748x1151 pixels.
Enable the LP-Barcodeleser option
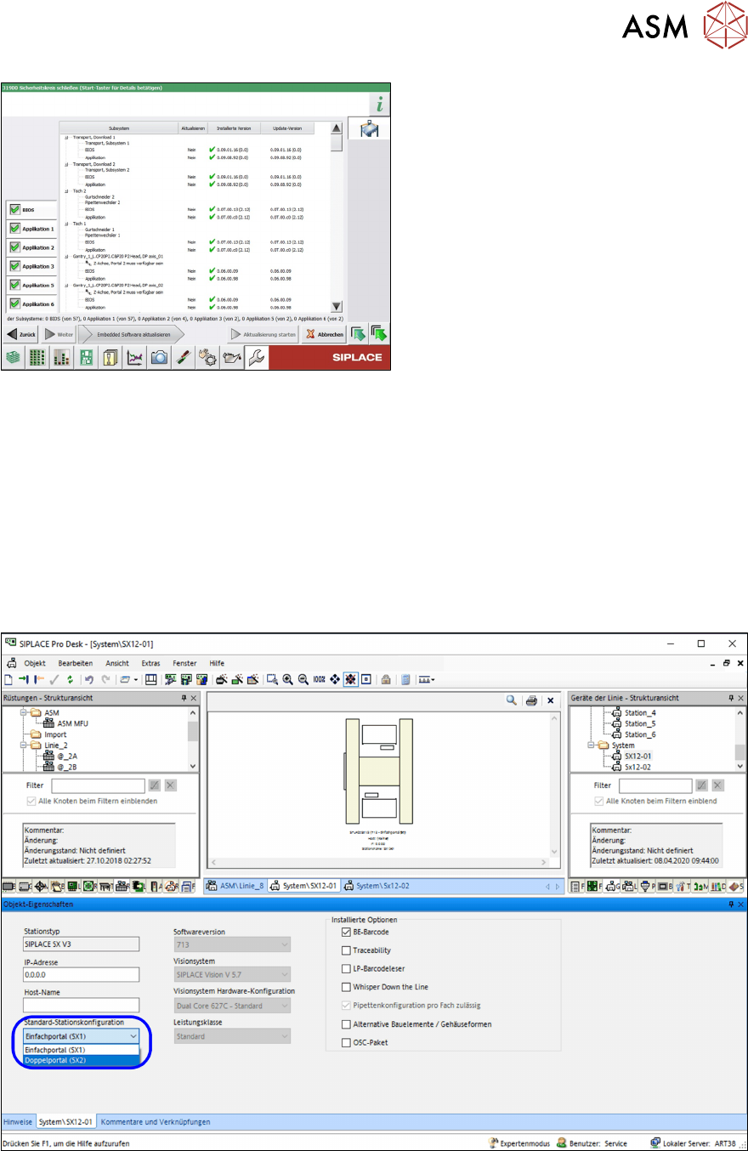(x=346, y=968)
